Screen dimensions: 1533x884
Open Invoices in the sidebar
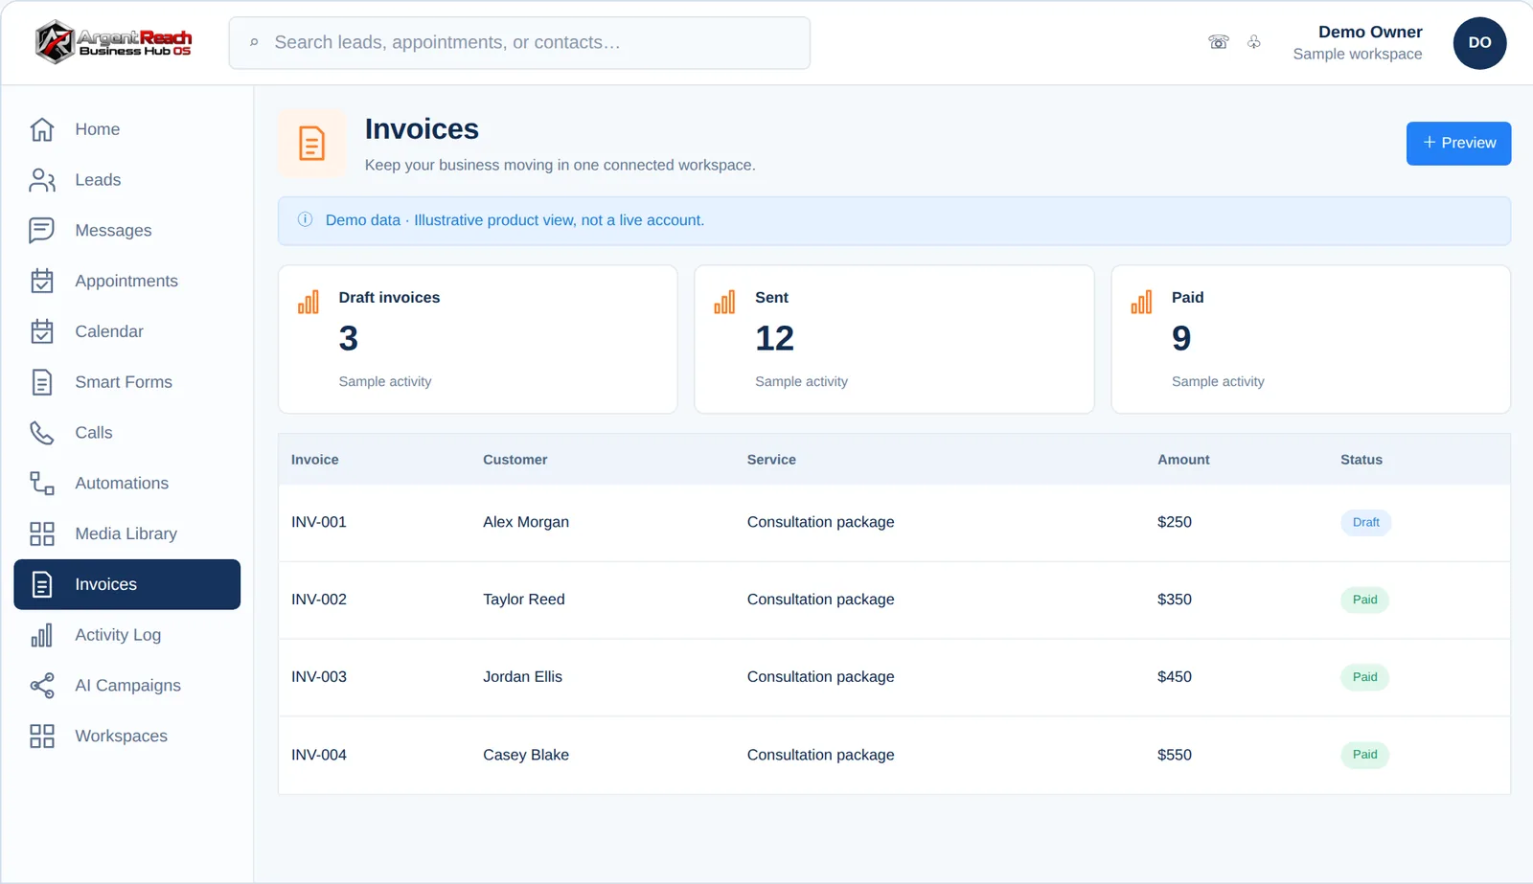tap(127, 584)
